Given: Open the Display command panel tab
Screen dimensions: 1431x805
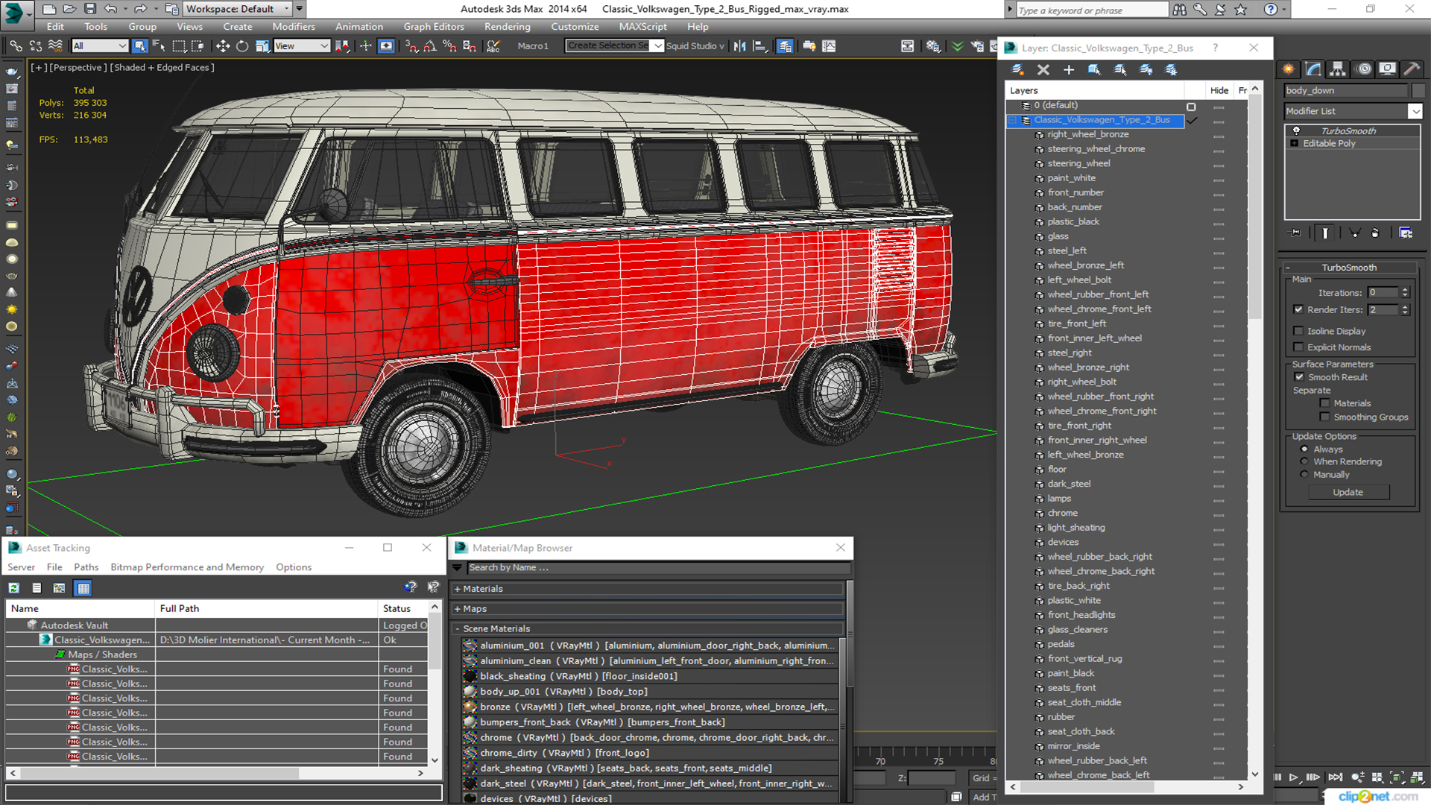Looking at the screenshot, I should tap(1387, 69).
